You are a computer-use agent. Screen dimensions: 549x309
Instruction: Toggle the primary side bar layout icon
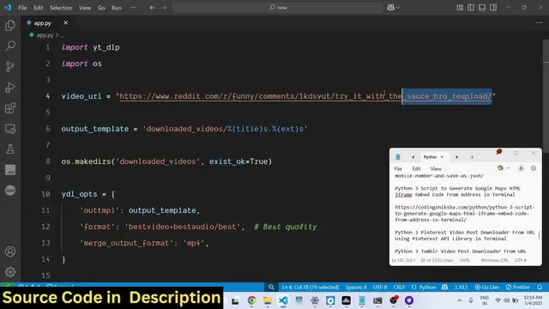[x=471, y=8]
